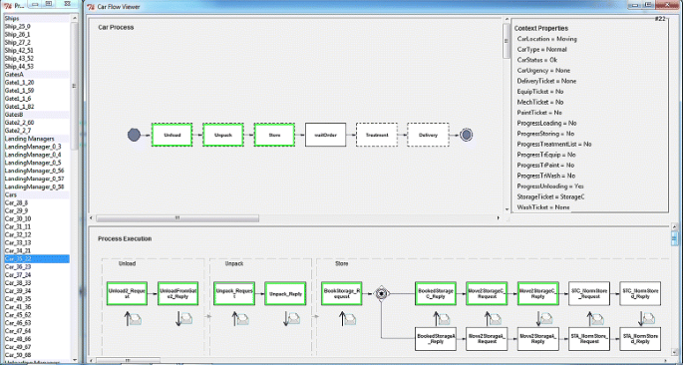This screenshot has width=683, height=365.
Task: Click the receive-message envelope icon under UnloadFromGate2_Reply
Action: (186, 319)
